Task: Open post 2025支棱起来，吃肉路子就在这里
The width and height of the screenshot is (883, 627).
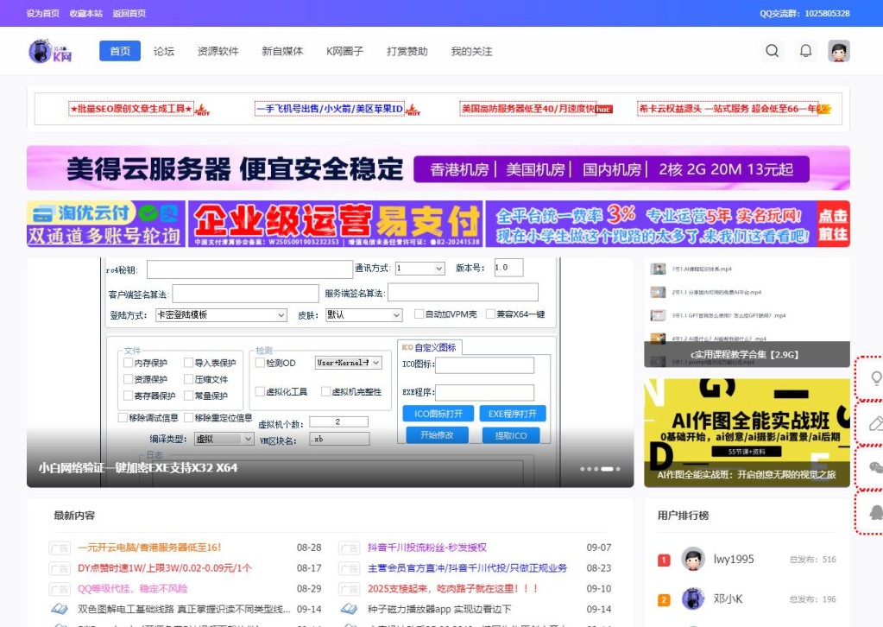Action: pyautogui.click(x=453, y=589)
